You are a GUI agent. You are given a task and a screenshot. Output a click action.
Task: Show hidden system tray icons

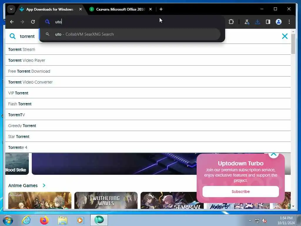click(x=250, y=221)
